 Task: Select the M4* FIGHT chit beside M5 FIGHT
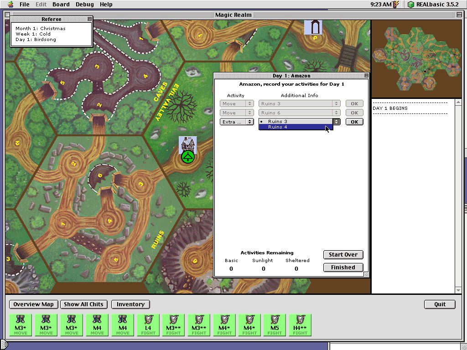pyautogui.click(x=249, y=325)
